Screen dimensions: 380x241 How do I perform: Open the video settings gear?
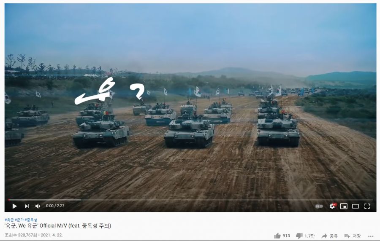tap(333, 206)
